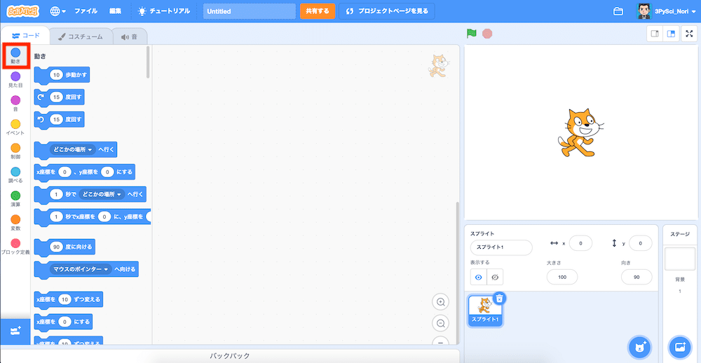The image size is (701, 363).
Task: Edit the 大きさ size field
Action: click(x=562, y=278)
